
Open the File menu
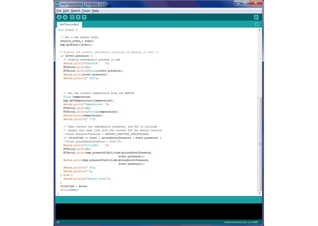(59, 11)
